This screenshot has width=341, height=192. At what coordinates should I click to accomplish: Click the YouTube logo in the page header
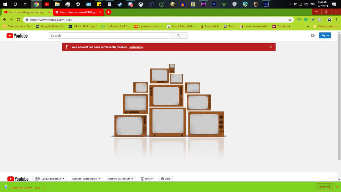[17, 36]
